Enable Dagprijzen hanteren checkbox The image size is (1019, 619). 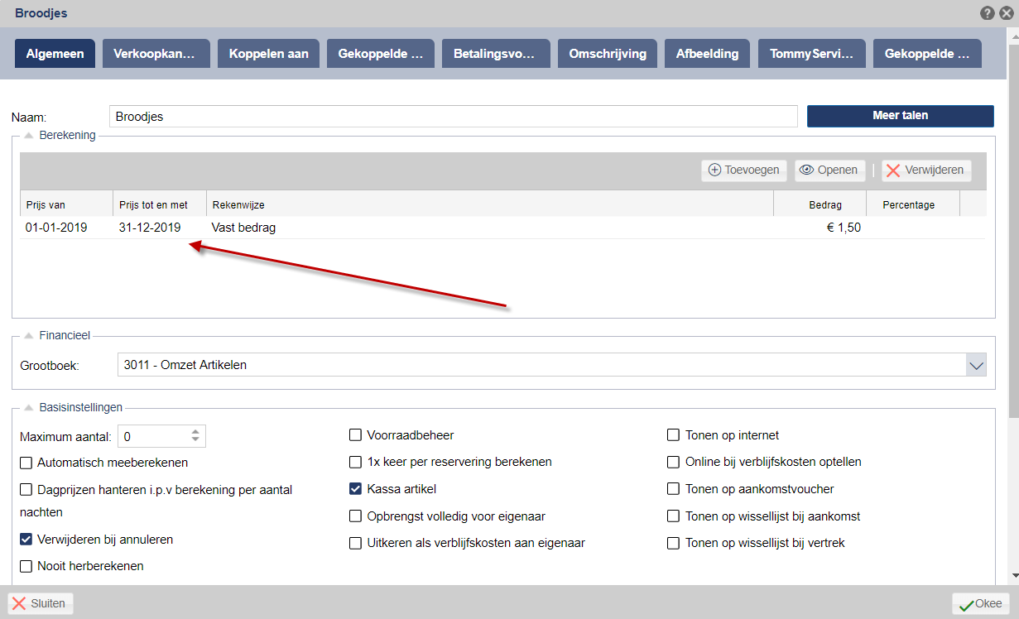26,490
